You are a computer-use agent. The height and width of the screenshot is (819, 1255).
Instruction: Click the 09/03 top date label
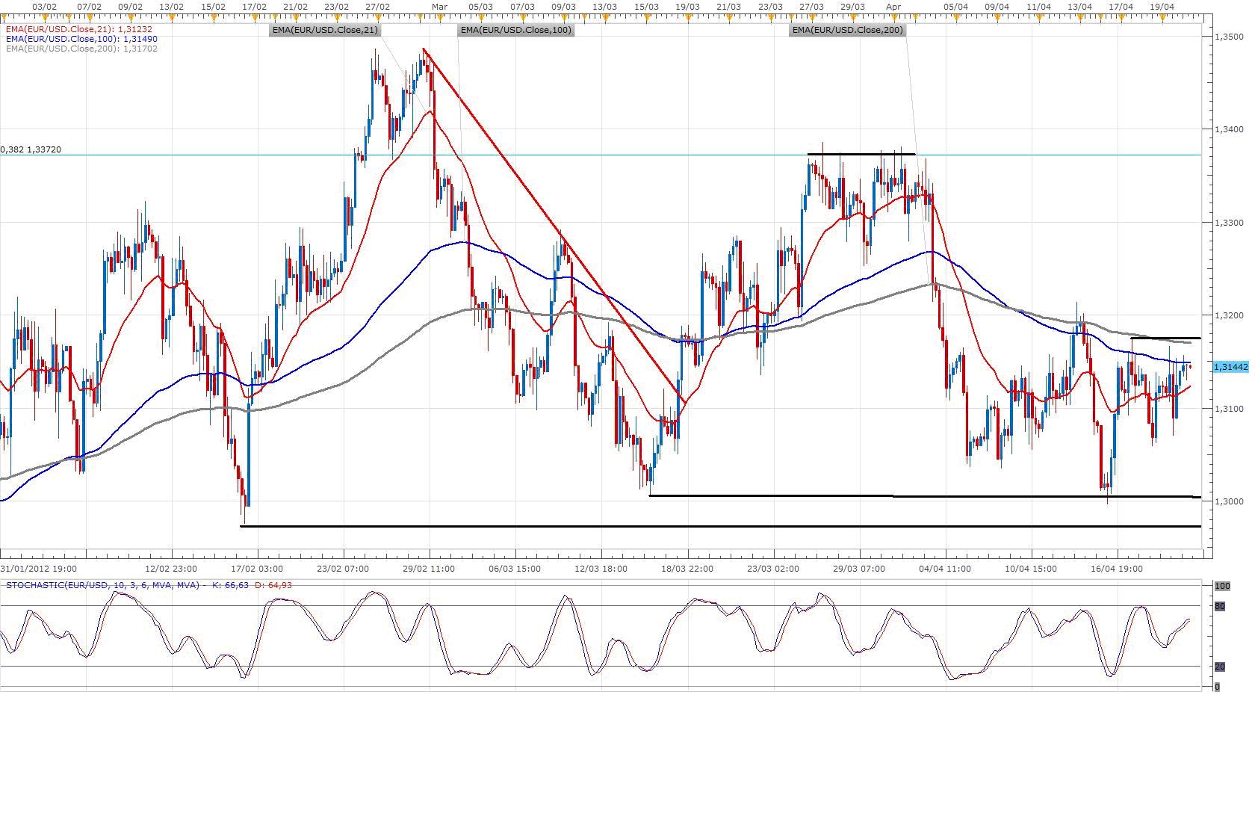tap(563, 6)
